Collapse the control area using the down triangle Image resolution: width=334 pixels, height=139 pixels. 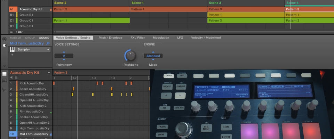pyautogui.click(x=4, y=66)
